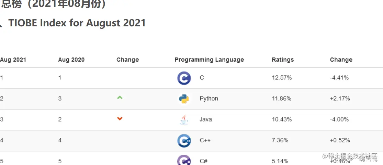Viewport: 383px width, 165px height.
Task: Click the +2.17% change value
Action: pos(340,99)
